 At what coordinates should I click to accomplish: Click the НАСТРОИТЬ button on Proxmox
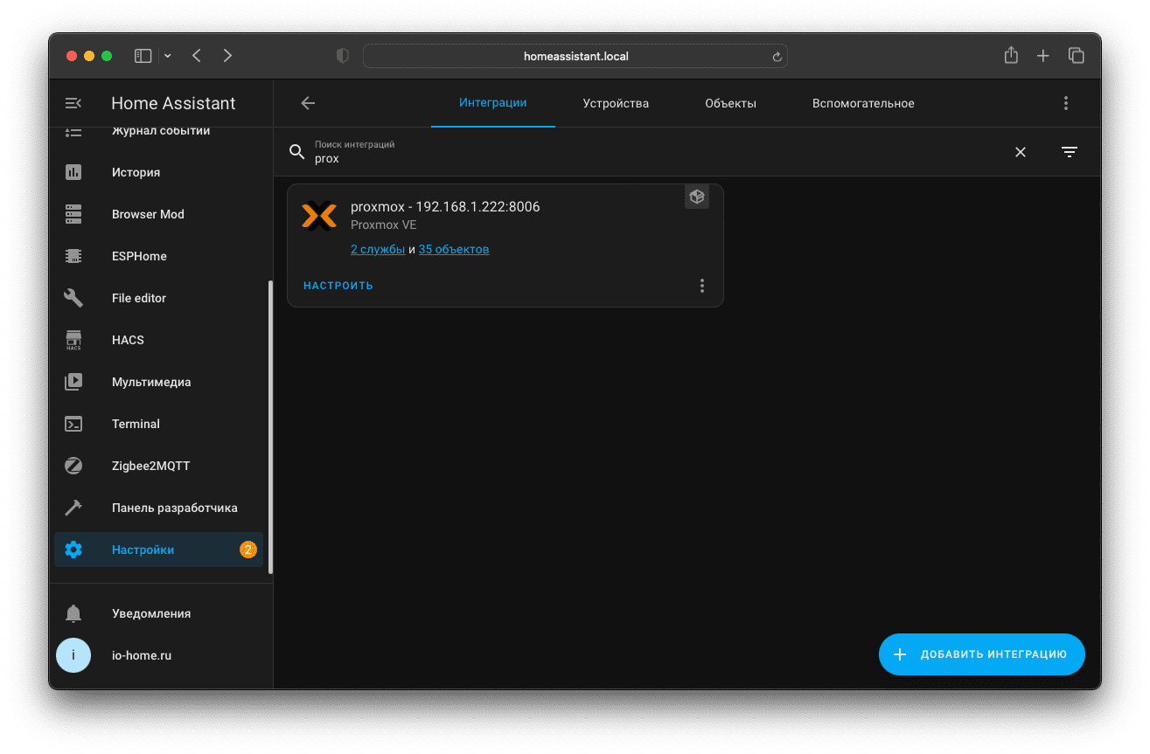pyautogui.click(x=338, y=286)
